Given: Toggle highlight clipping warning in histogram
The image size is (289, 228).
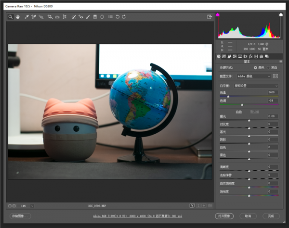Looking at the screenshot, I should 280,15.
